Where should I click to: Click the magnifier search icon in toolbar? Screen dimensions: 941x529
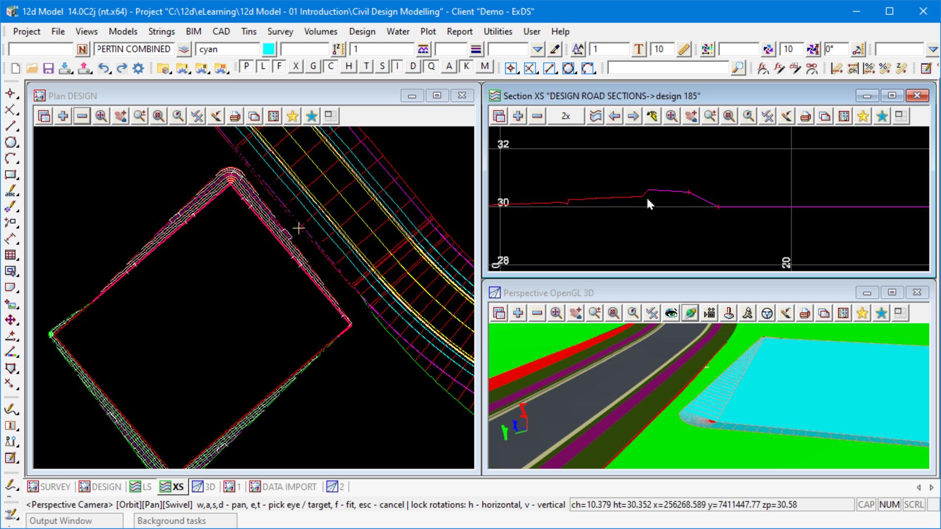[x=737, y=68]
